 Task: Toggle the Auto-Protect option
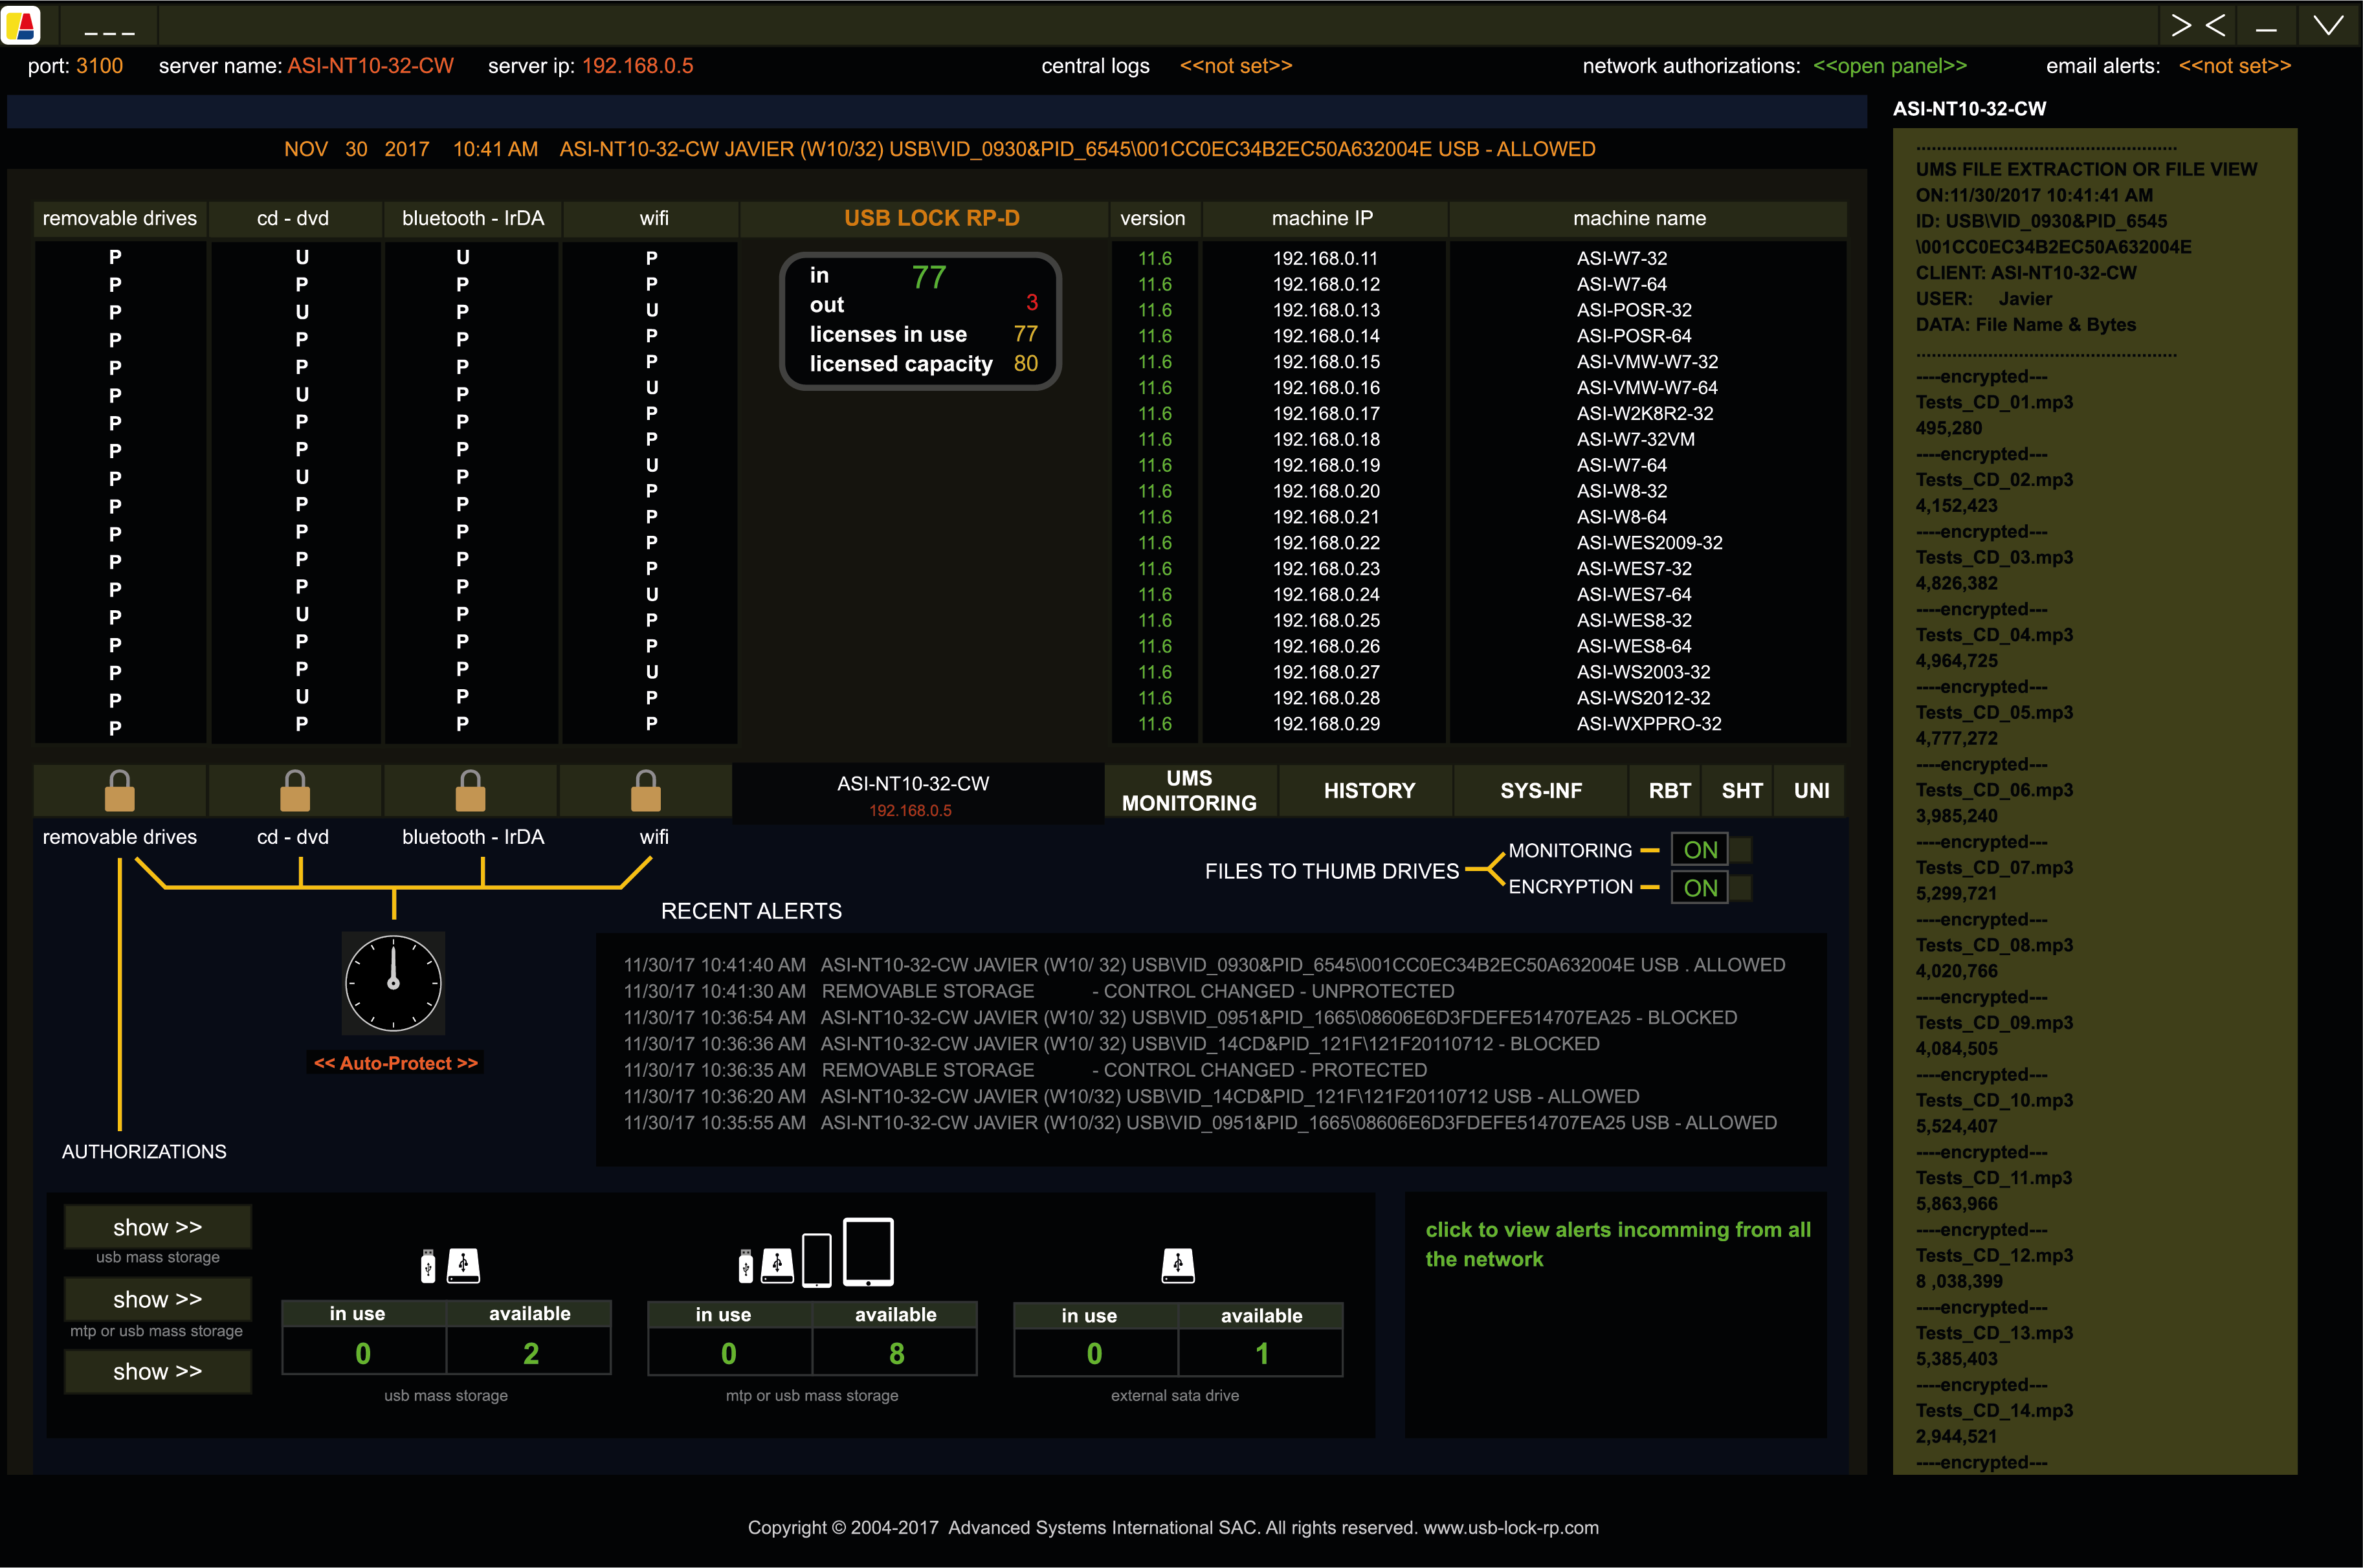pyautogui.click(x=396, y=1063)
